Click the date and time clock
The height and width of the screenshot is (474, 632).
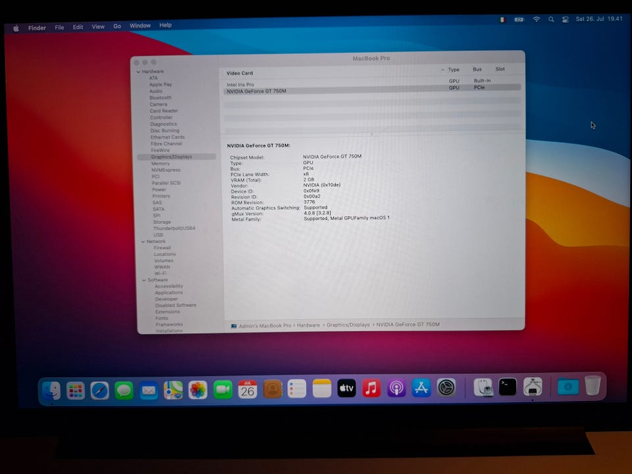[x=599, y=18]
